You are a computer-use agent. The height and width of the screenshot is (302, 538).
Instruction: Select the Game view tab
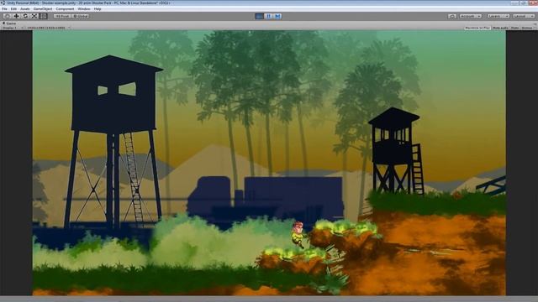[x=9, y=23]
